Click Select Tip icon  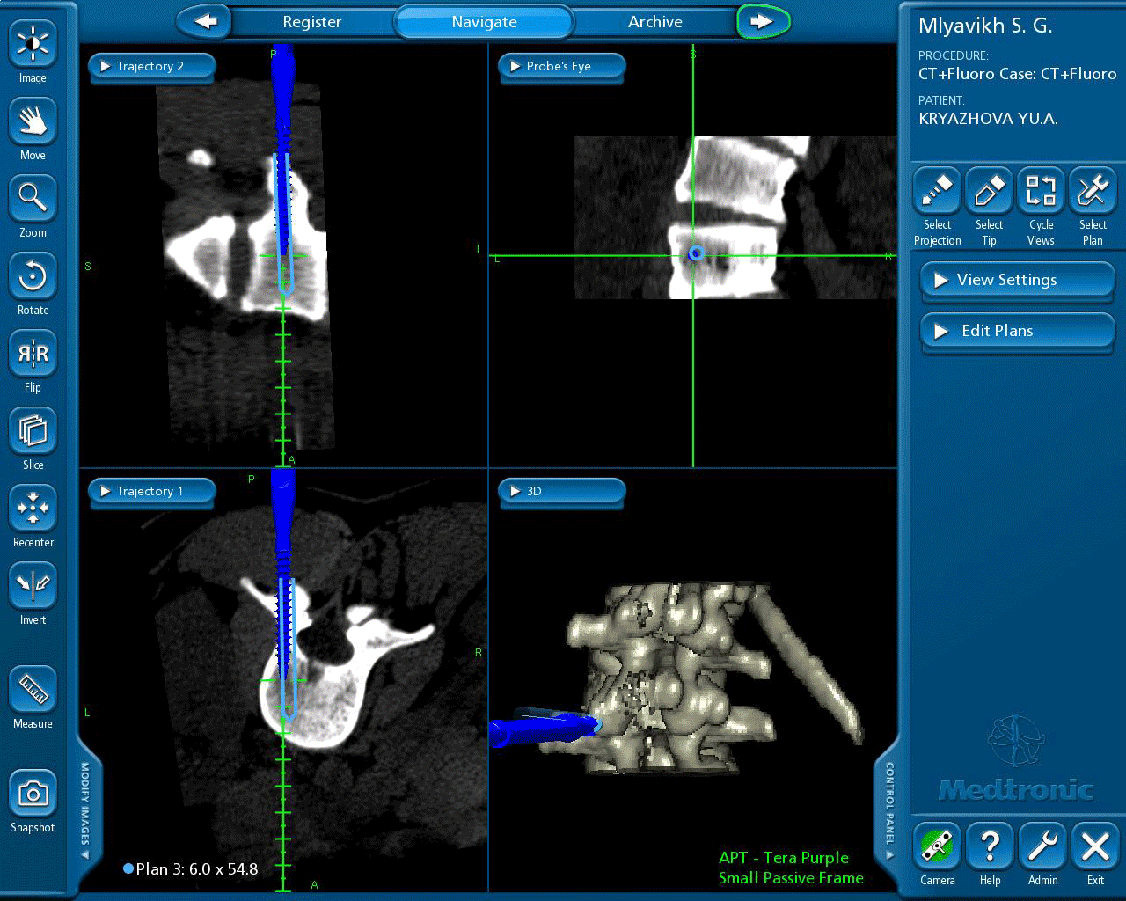pyautogui.click(x=989, y=191)
